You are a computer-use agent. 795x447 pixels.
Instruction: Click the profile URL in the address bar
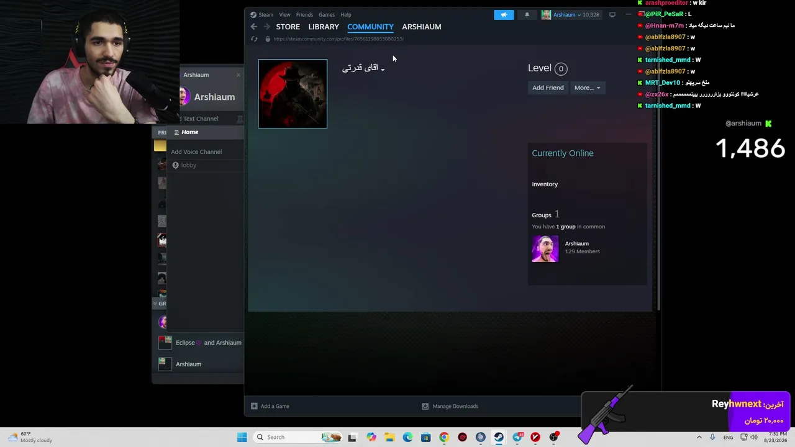tap(338, 39)
